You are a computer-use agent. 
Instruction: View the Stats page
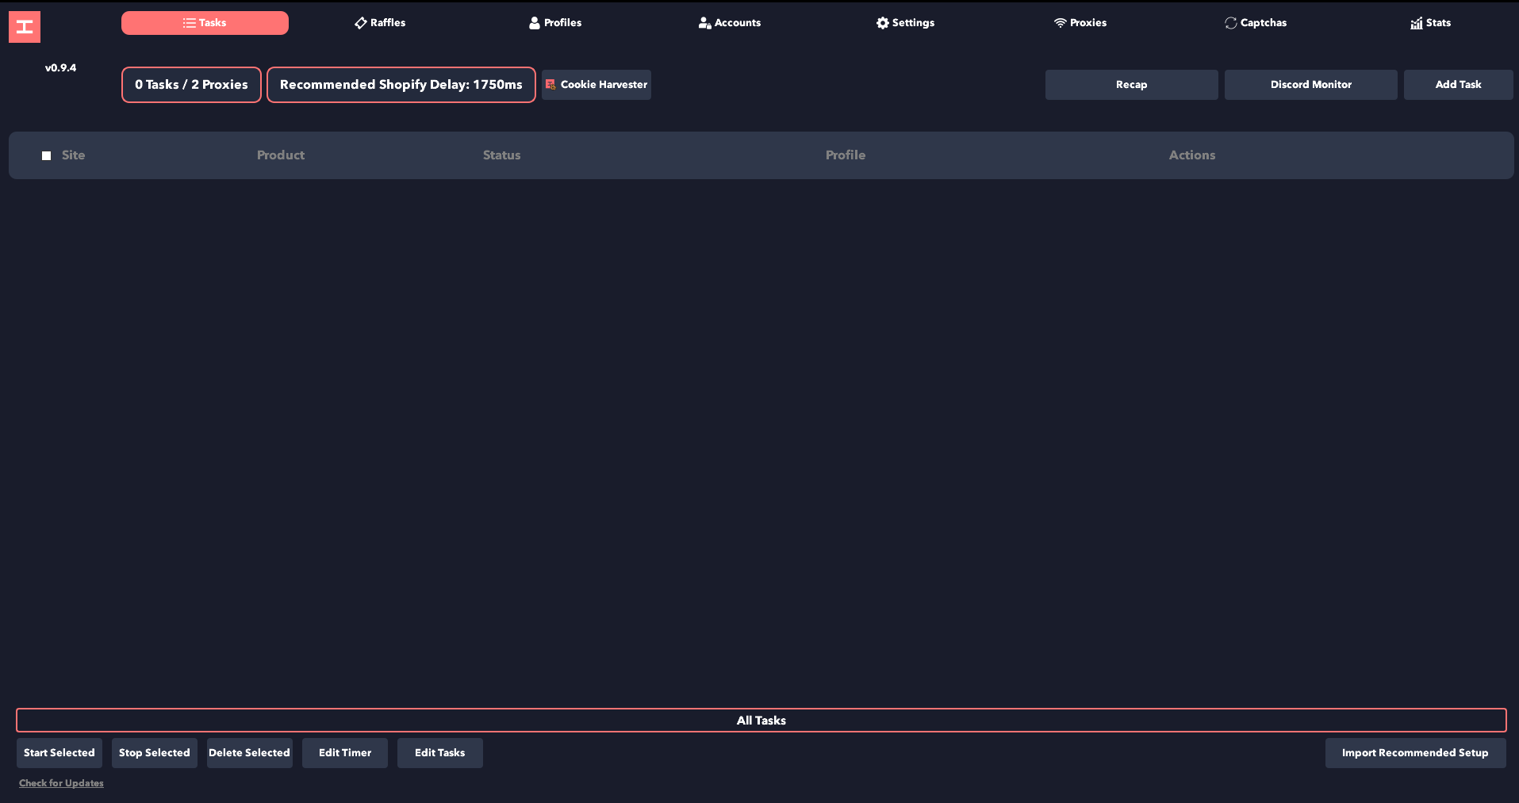[1430, 23]
